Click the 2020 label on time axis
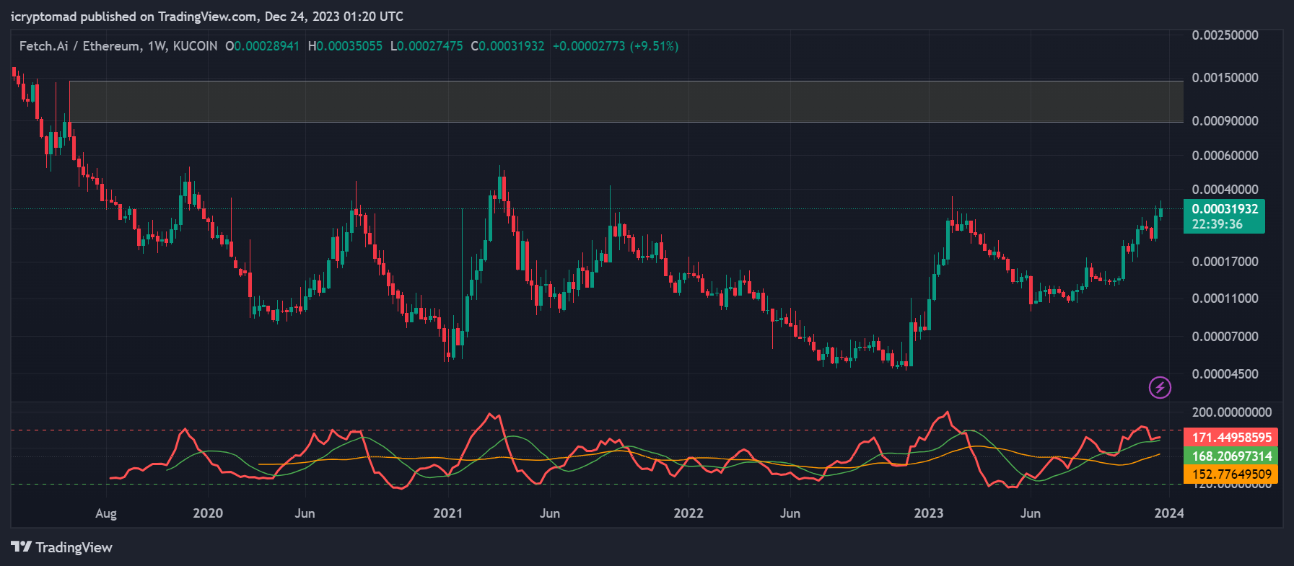 [208, 513]
